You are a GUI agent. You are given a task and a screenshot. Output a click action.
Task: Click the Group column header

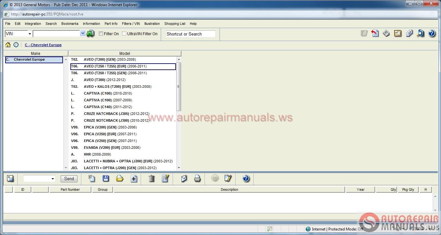click(x=102, y=189)
